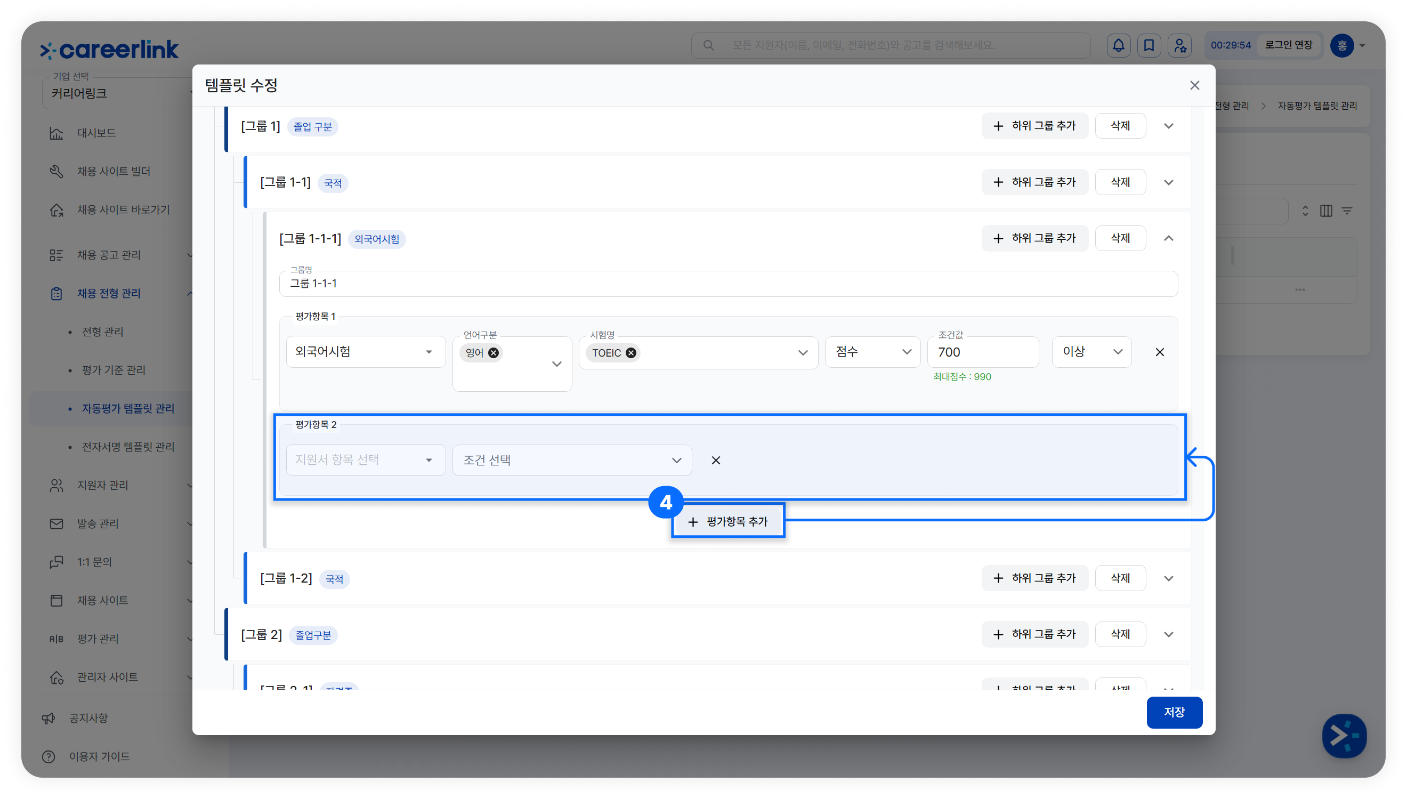
Task: Add sub-group to 그룹 1-1
Action: click(1034, 182)
